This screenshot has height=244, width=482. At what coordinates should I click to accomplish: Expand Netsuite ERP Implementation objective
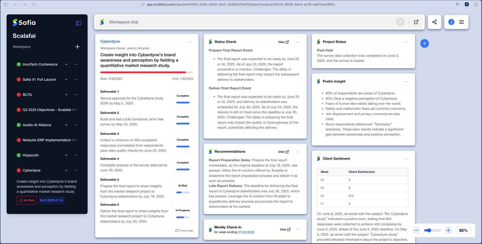tap(73, 140)
